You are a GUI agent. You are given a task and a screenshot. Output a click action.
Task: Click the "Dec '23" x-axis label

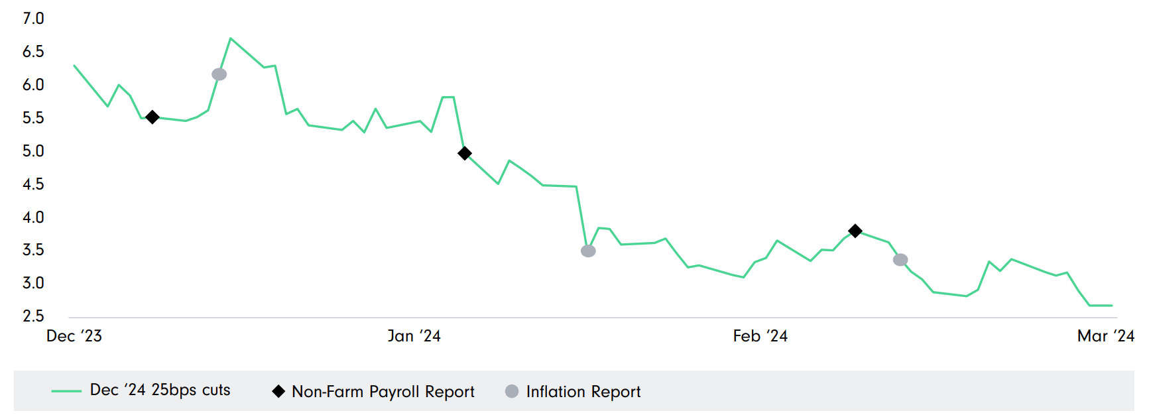pyautogui.click(x=74, y=336)
